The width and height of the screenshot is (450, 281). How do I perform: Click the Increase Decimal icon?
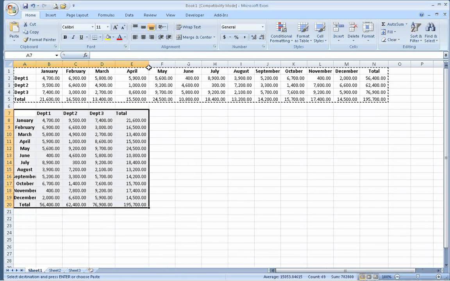[254, 37]
